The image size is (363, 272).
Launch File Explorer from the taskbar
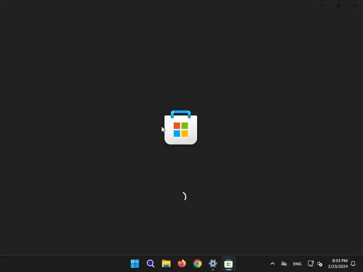pos(166,263)
